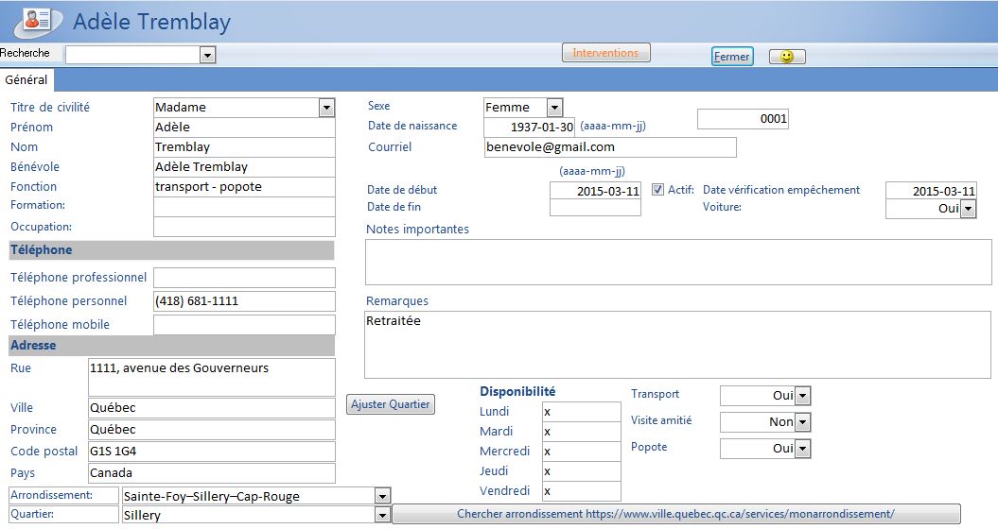Click the Vendredi availability field
The height and width of the screenshot is (529, 998).
click(x=581, y=491)
